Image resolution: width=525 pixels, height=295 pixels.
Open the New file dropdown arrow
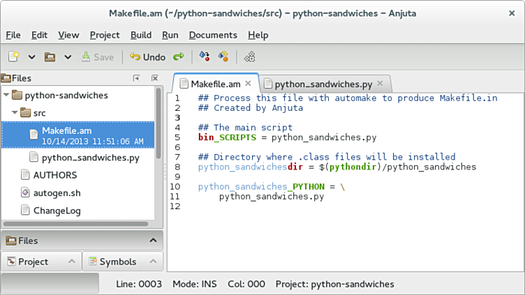click(31, 57)
